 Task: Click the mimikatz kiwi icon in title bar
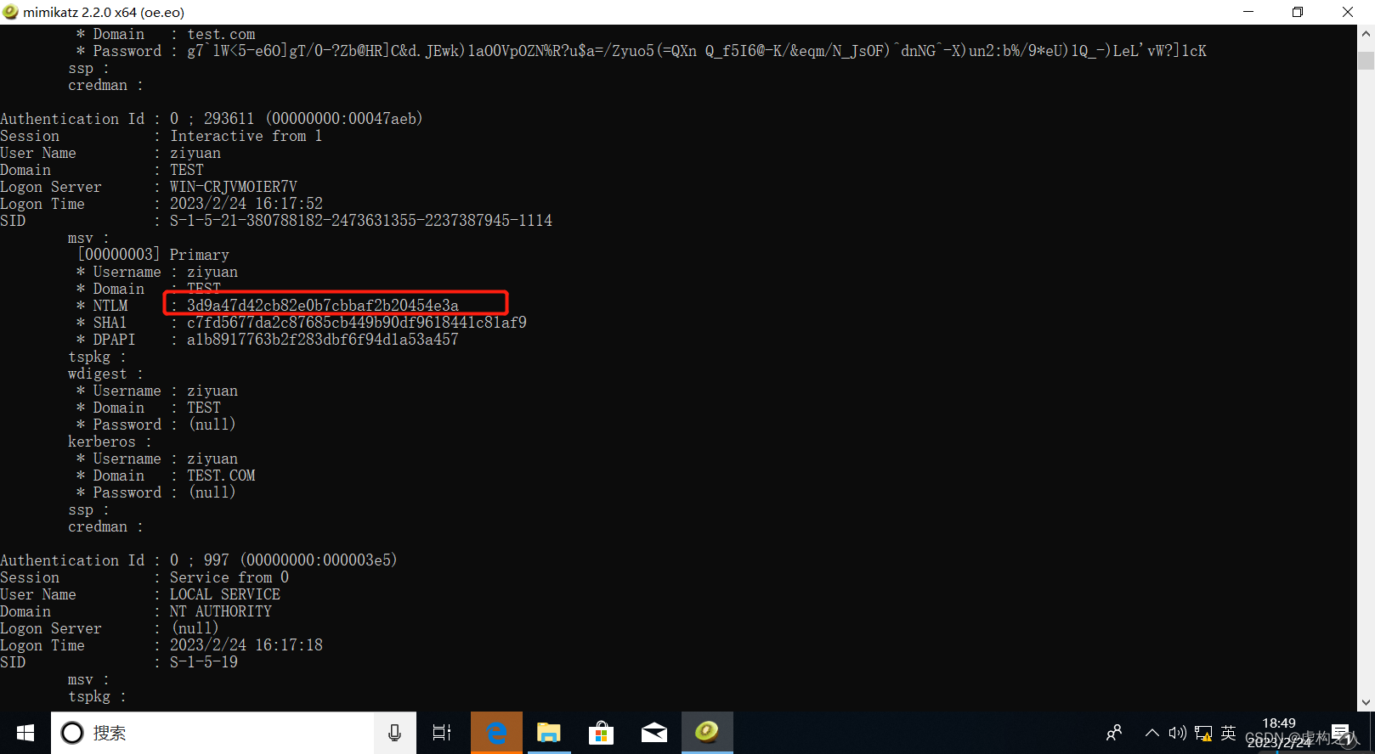point(10,12)
